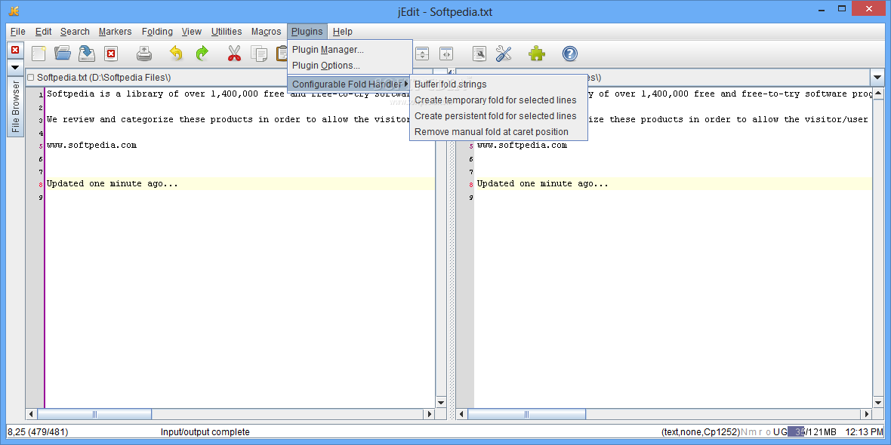The height and width of the screenshot is (445, 891).
Task: Open the Edit menu
Action: (x=43, y=32)
